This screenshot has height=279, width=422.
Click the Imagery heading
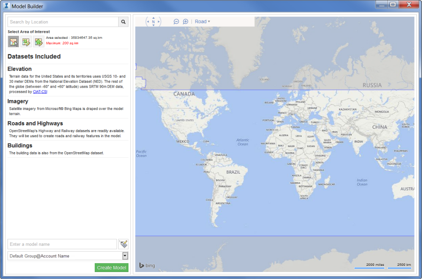click(x=18, y=101)
